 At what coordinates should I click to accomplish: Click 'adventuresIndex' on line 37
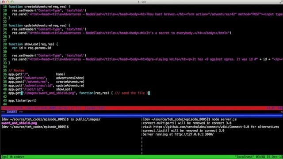(70, 78)
